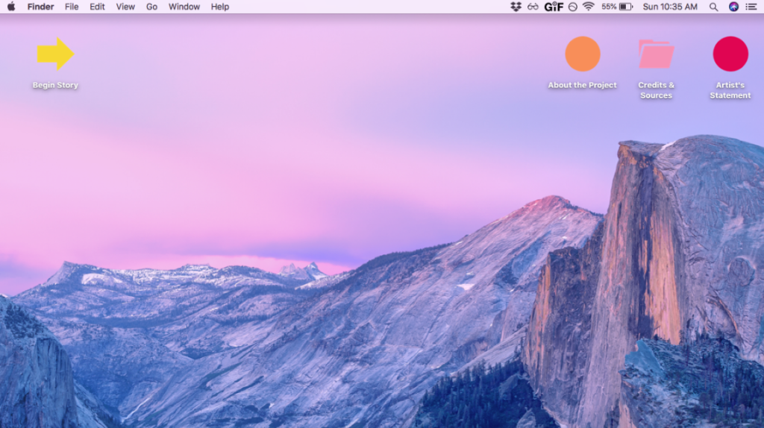Open the File menu
This screenshot has height=428, width=764.
coord(72,7)
